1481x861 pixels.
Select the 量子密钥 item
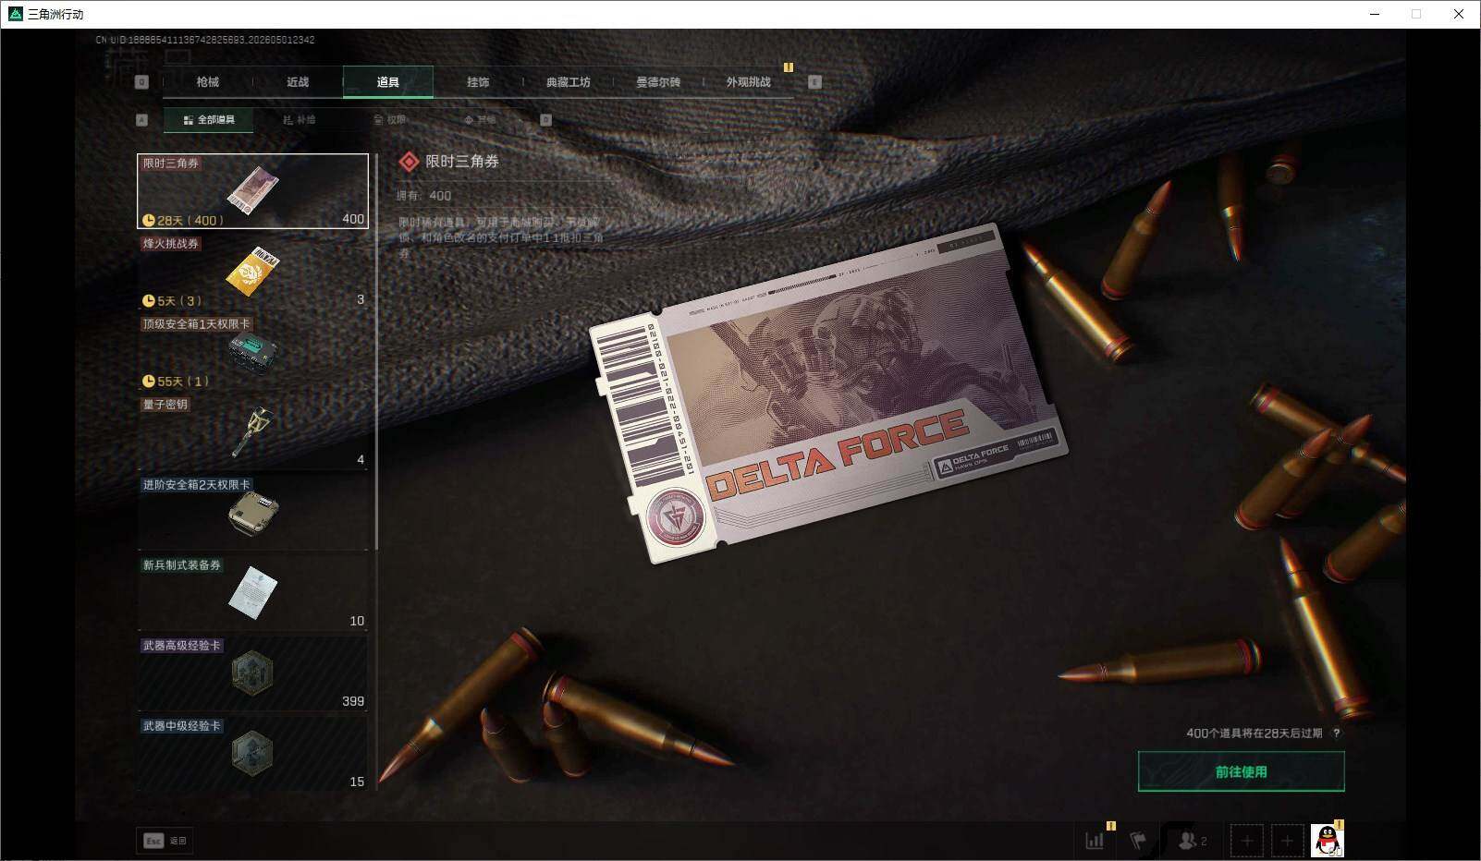[252, 432]
